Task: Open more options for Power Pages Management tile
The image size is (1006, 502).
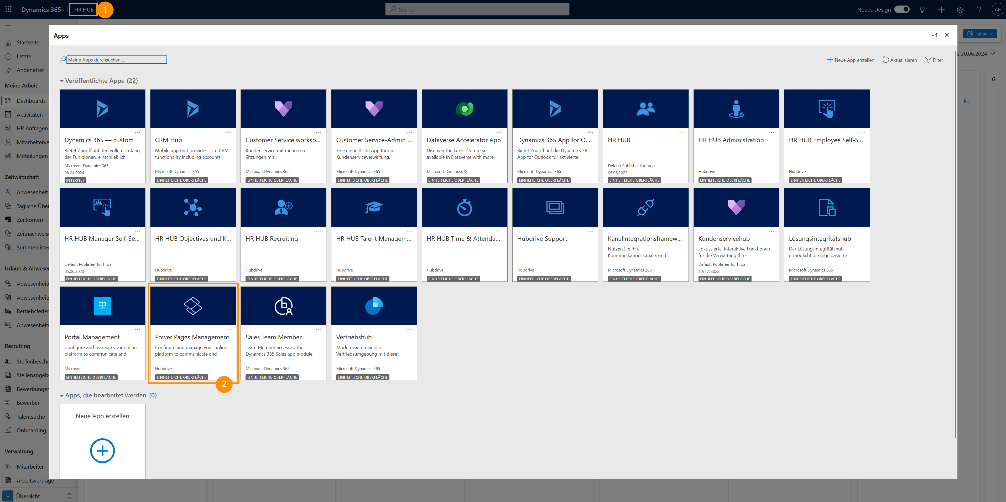Action: click(x=228, y=330)
